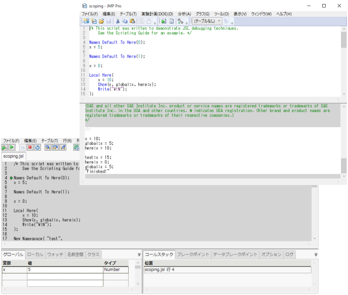Expand the call stack panel options arrow
Image resolution: width=348 pixels, height=295 pixels.
click(x=316, y=255)
